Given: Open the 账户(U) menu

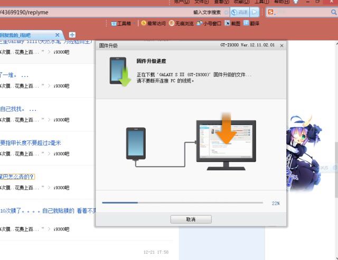Looking at the screenshot, I should tap(182, 2).
